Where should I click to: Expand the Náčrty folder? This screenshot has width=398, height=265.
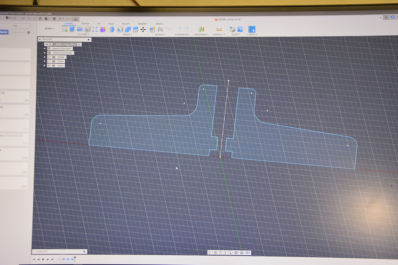(x=45, y=66)
